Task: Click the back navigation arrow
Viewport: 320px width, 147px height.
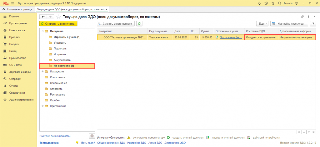Action: coord(43,17)
